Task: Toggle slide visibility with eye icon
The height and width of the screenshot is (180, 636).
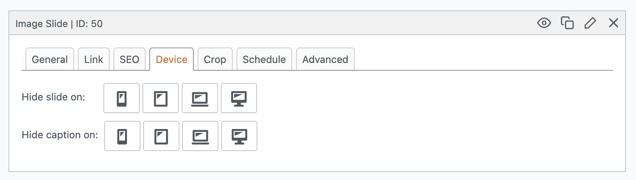Action: point(544,23)
